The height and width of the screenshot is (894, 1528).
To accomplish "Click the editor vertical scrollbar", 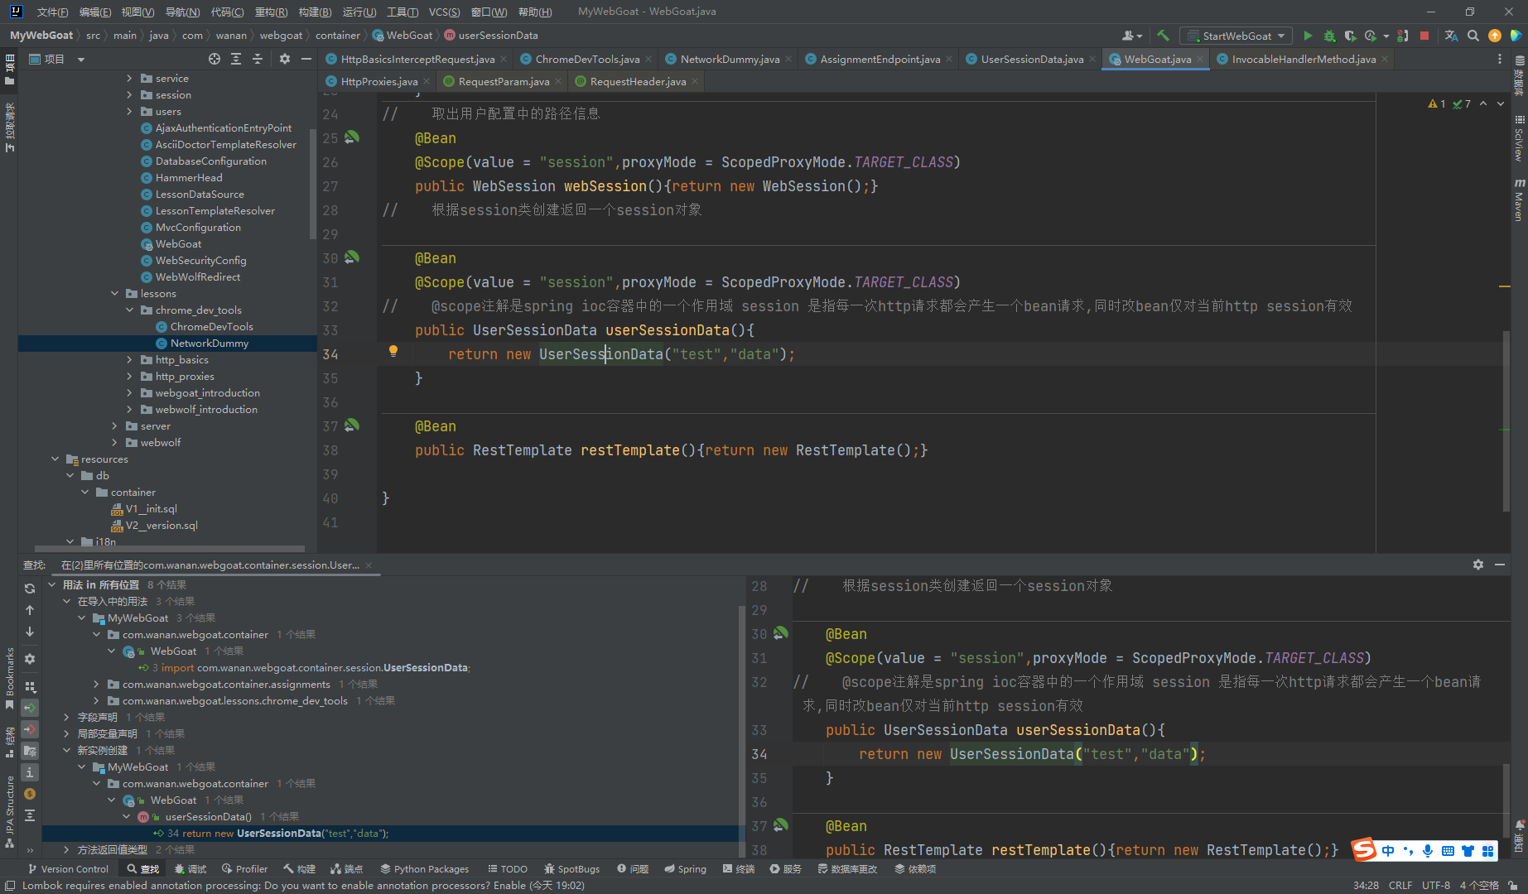I will (x=1506, y=421).
